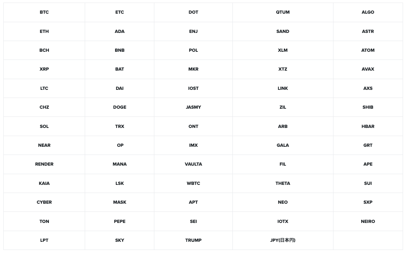Select the LINK ticker
The height and width of the screenshot is (254, 406).
(283, 88)
